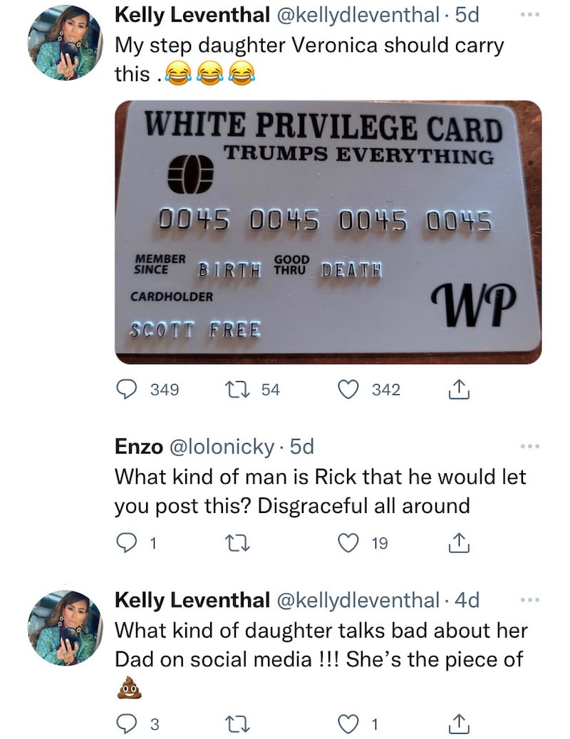Open Enzo @lolonicky profile link
This screenshot has width=570, height=739.
tap(222, 446)
